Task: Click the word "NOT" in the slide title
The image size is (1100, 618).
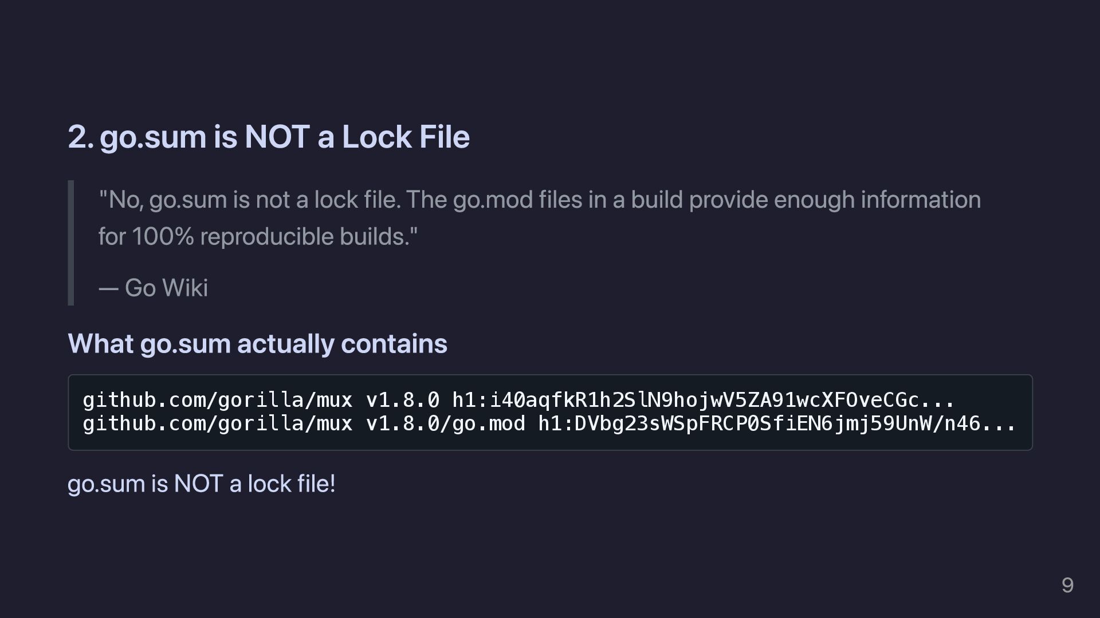Action: coord(277,137)
